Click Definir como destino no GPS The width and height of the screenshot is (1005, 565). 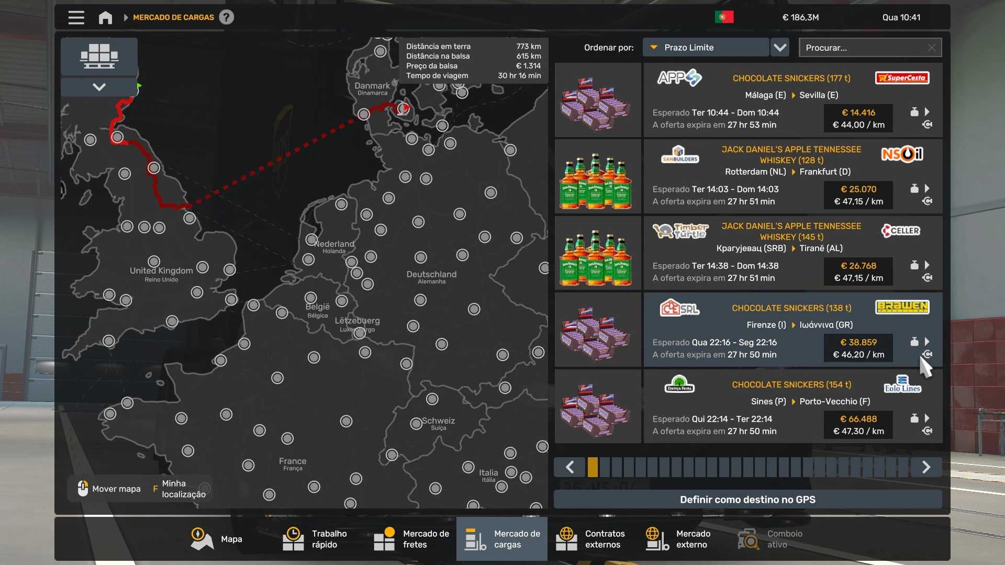click(747, 499)
